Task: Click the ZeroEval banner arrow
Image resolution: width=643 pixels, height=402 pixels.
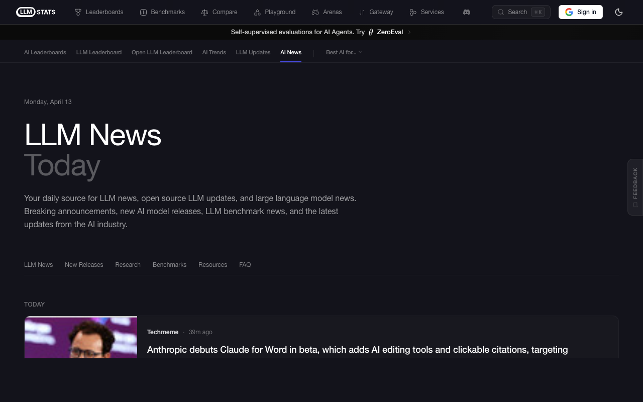Action: [409, 32]
